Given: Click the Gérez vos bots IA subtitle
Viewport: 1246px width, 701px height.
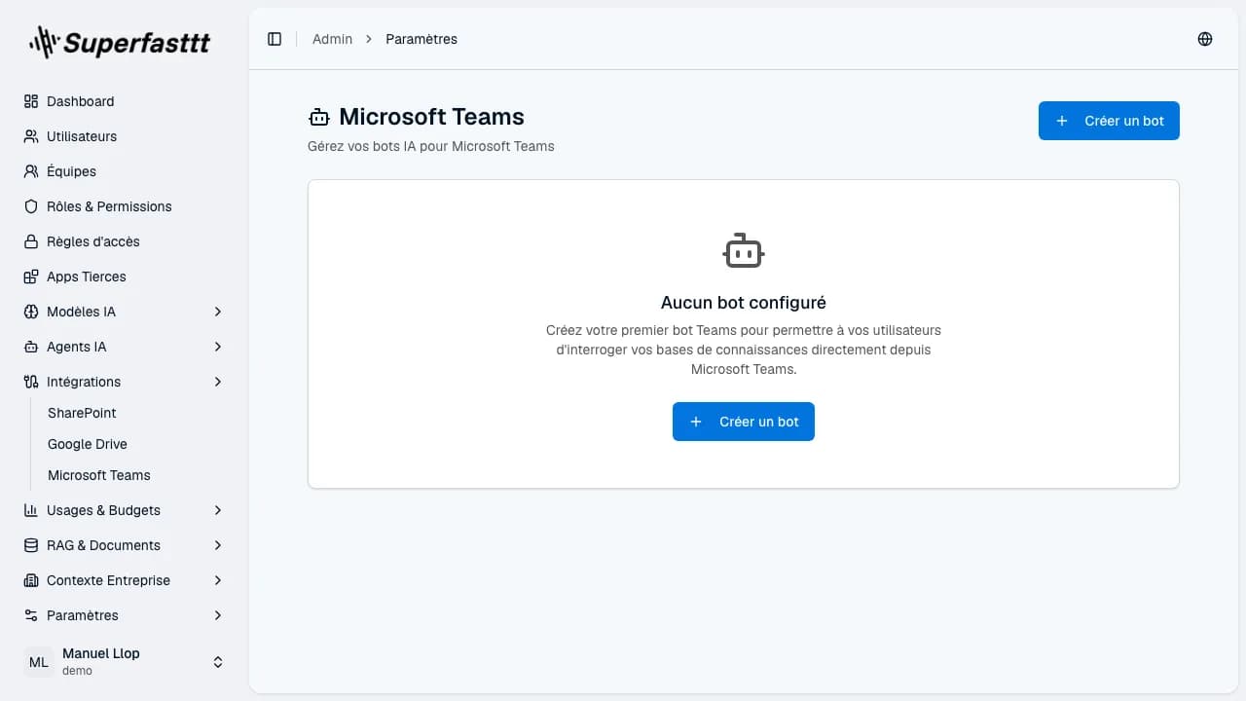Looking at the screenshot, I should coord(431,146).
